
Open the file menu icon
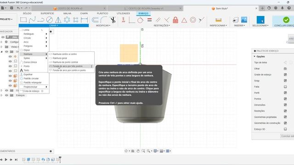click(4, 8)
